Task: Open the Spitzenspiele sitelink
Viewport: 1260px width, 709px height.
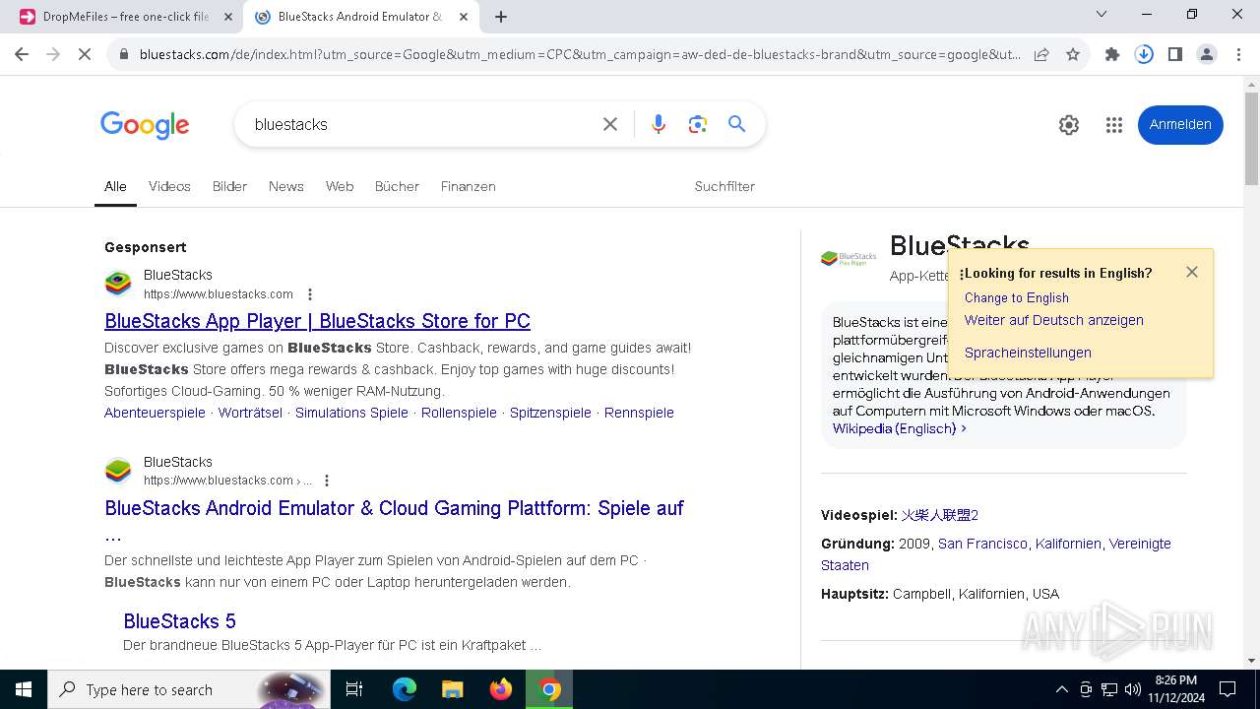Action: click(x=550, y=413)
